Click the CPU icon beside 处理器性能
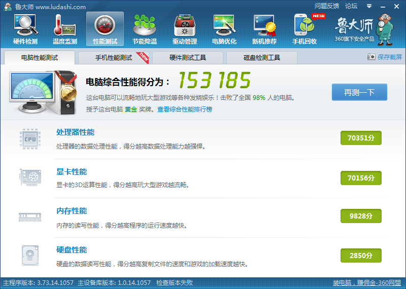406x289 pixels. [x=30, y=139]
